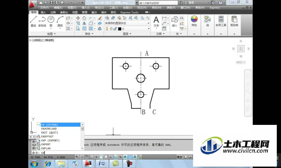The width and height of the screenshot is (281, 168).
Task: Select the Circle (圆) tool
Action: [51, 21]
